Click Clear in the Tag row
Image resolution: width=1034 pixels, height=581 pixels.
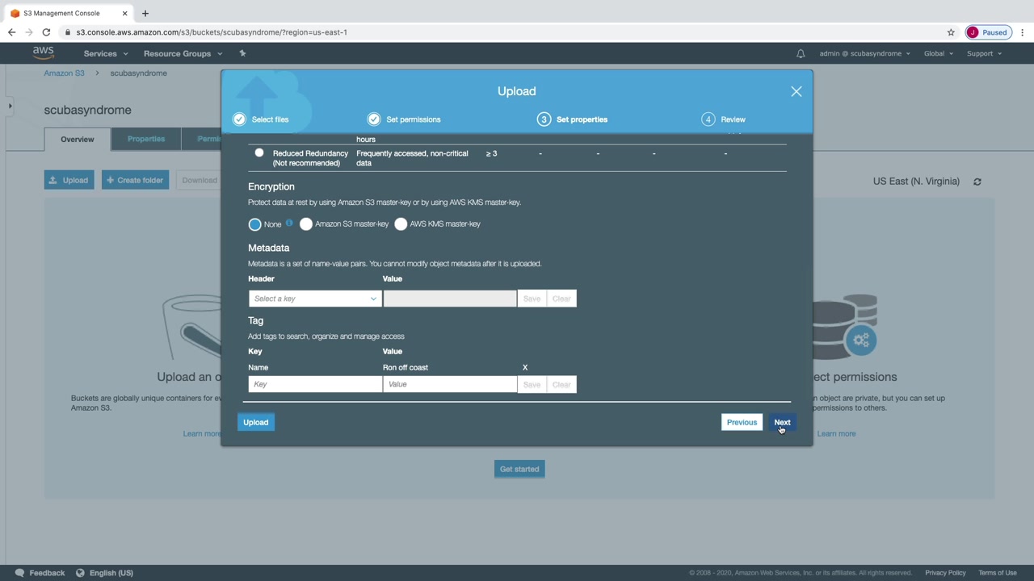click(561, 384)
